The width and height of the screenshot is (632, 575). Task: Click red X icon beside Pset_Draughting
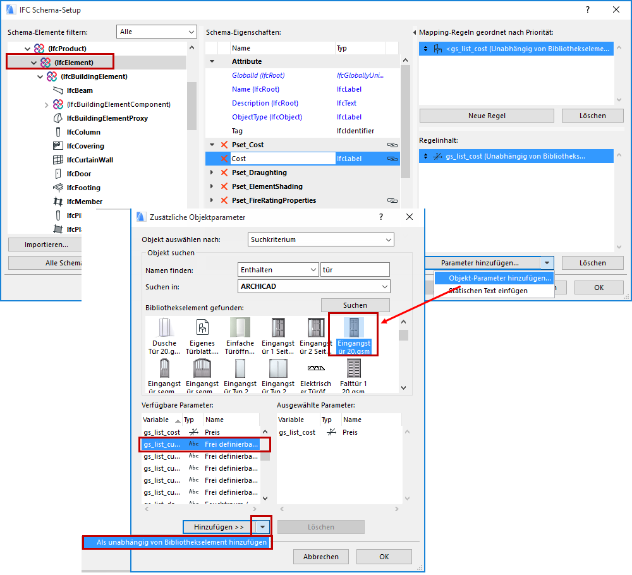coord(224,172)
